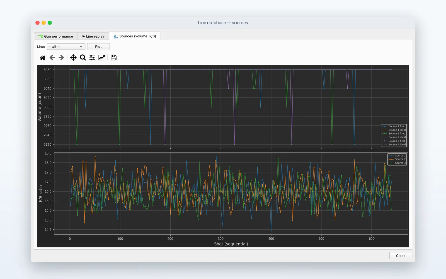The image size is (446, 279).
Task: Close window with red traffic light
Action: pos(38,23)
